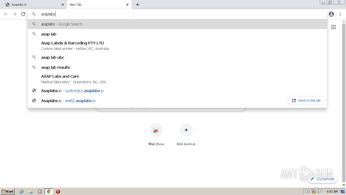Open Chrome's three-dot menu
The image size is (346, 195).
point(340,14)
